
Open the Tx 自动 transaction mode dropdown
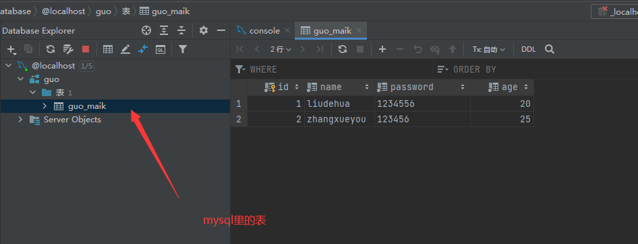pos(489,50)
